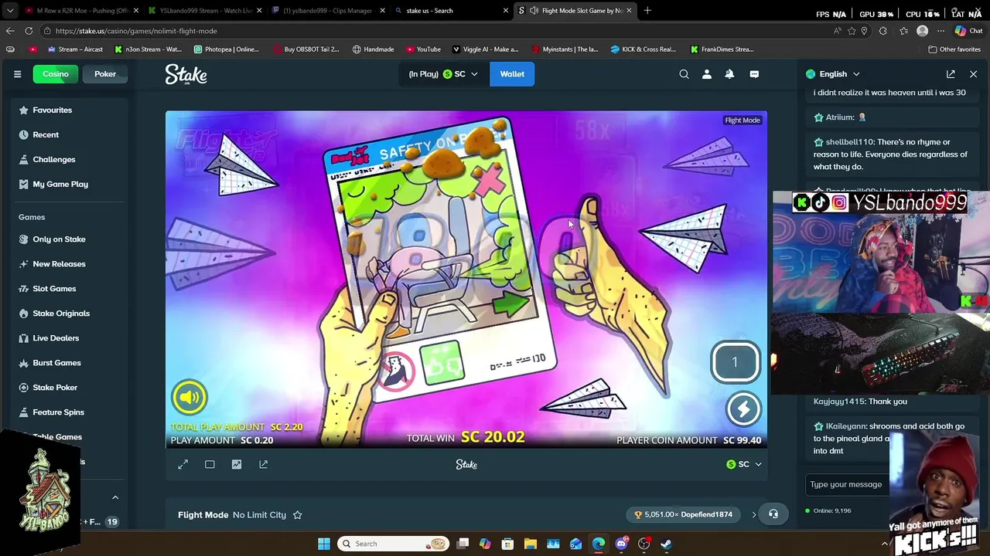Switch to the stake us Search tab
The image size is (990, 556).
450,11
